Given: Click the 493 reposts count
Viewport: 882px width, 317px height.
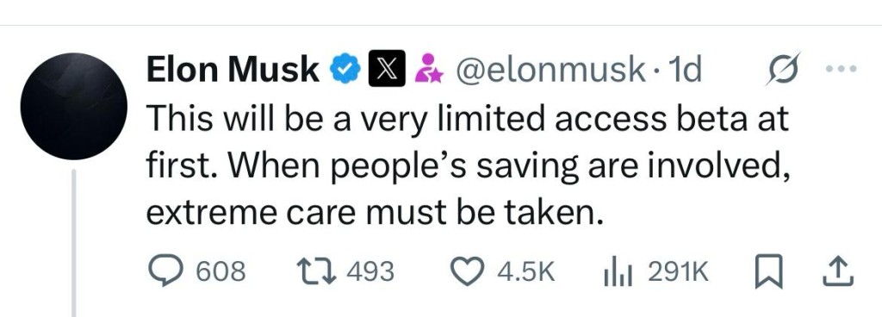Looking at the screenshot, I should (x=370, y=271).
